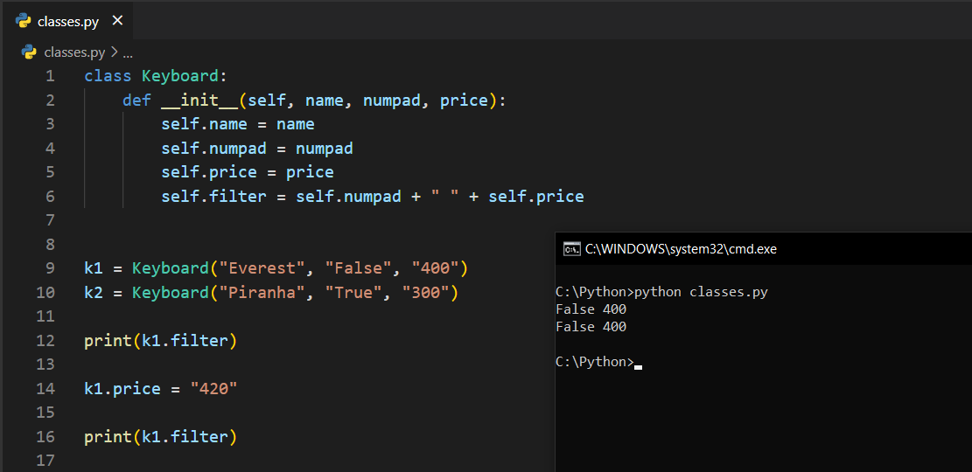972x472 pixels.
Task: Click the Python icon in the classes.py tab
Action: click(24, 21)
